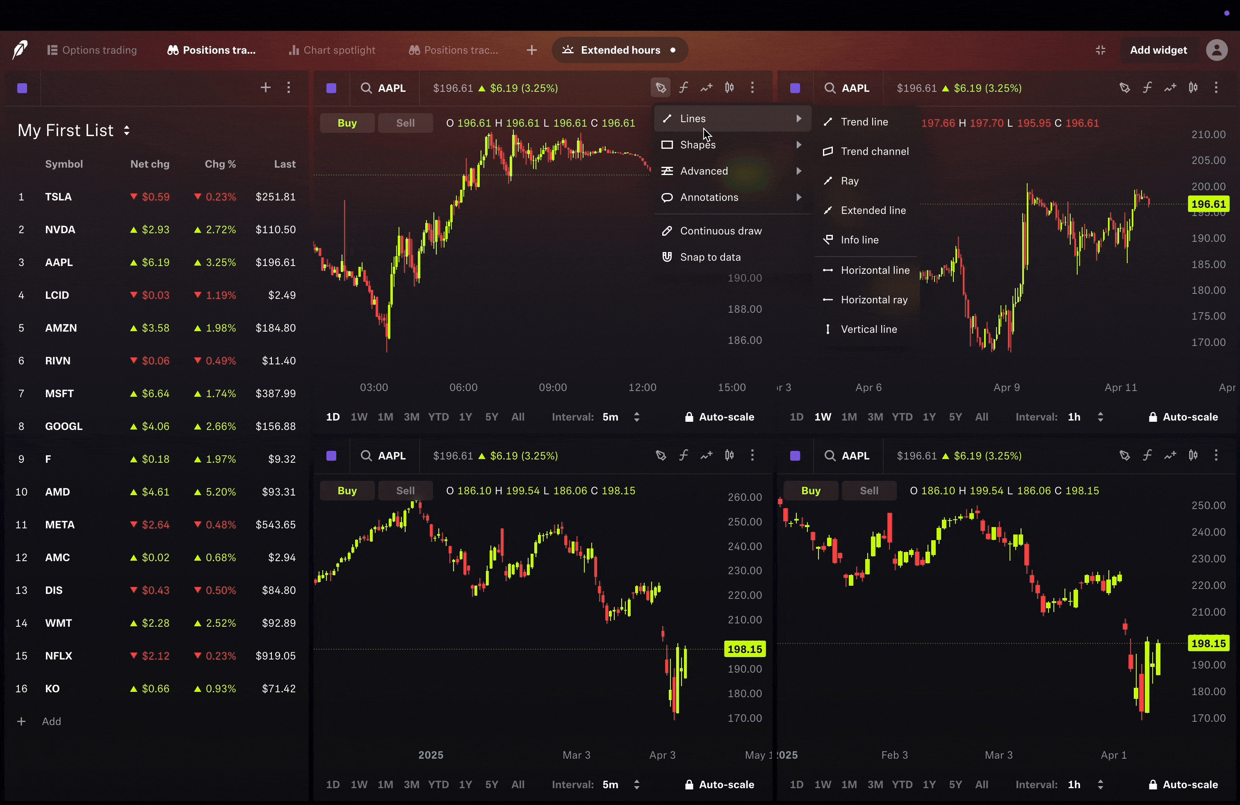The image size is (1240, 805).
Task: Expand the Shapes submenu
Action: click(x=732, y=145)
